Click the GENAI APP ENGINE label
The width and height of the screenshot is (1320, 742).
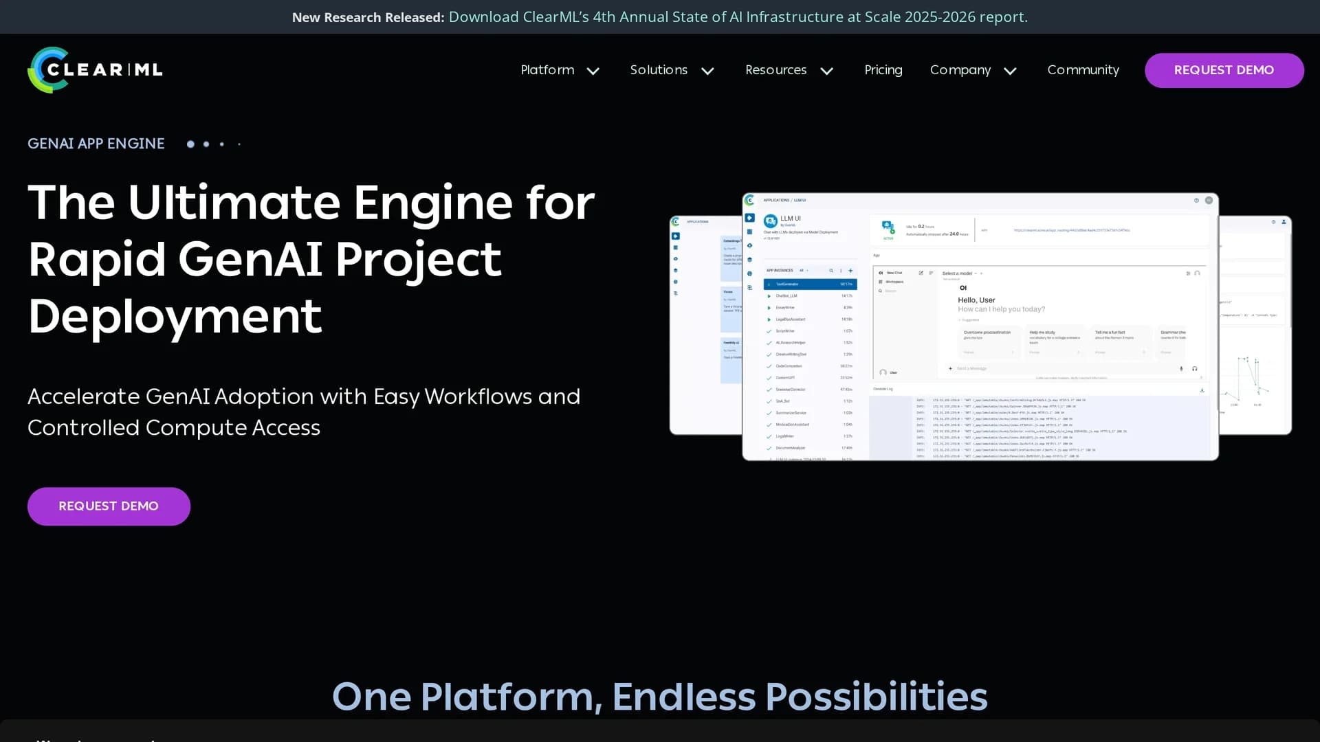tap(96, 144)
